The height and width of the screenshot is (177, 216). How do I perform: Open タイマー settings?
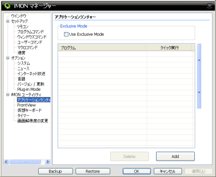[23, 116]
